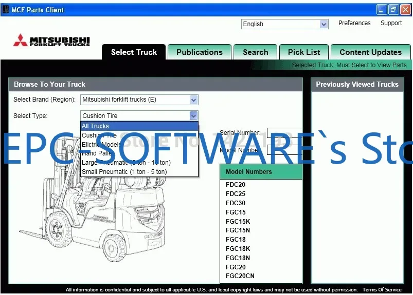Choose Hand Pallet in the type list
This screenshot has height=295, width=413.
[x=139, y=153]
